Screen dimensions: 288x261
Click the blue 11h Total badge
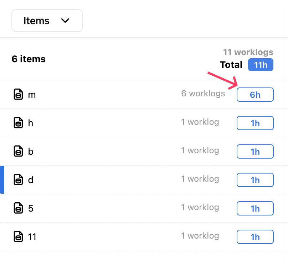pyautogui.click(x=261, y=65)
